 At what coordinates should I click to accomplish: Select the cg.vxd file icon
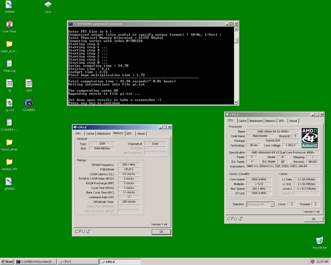[9, 105]
